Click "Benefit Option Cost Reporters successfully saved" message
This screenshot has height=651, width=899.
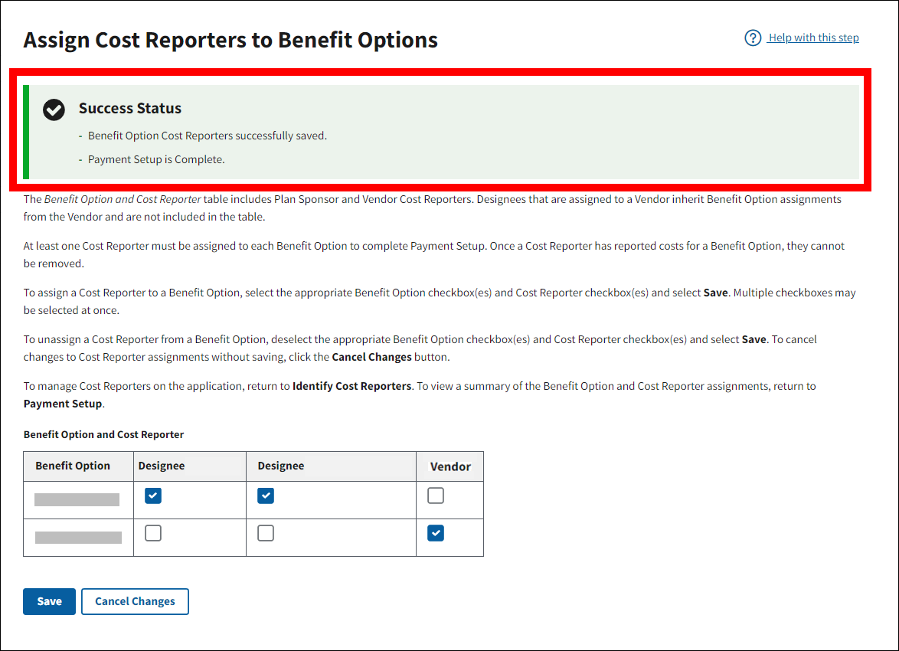[207, 136]
